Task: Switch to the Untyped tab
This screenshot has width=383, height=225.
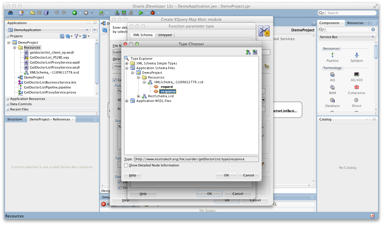Action: pos(165,35)
